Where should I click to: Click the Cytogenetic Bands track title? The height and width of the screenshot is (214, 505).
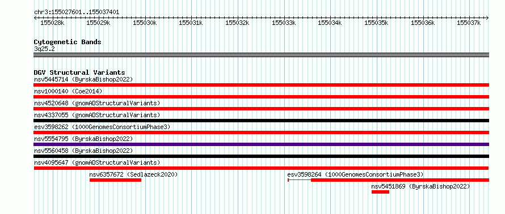point(68,42)
